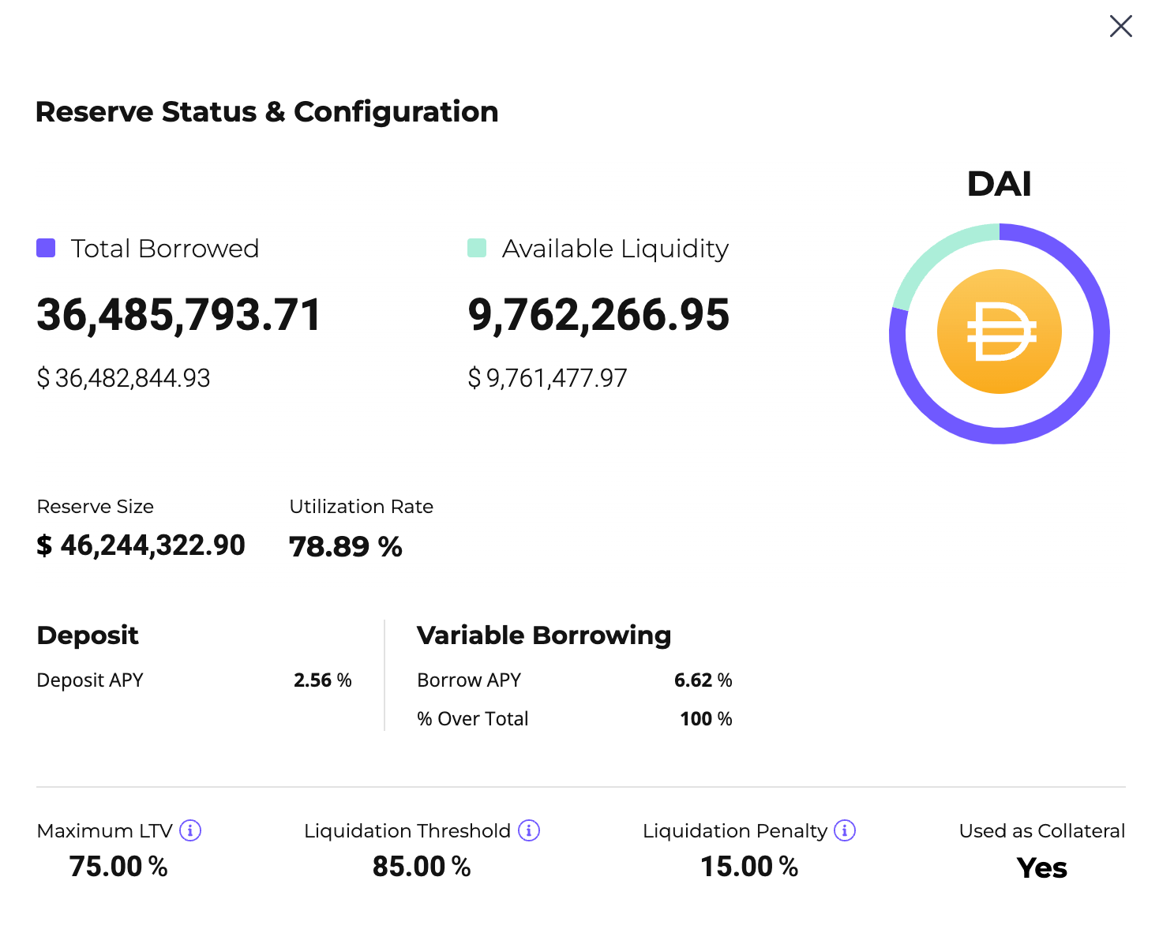This screenshot has height=933, width=1159.
Task: Click the Reserve Size value $46,244,322.90
Action: (141, 545)
